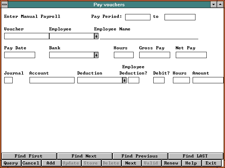
Task: Focus the Pay Date field
Action: pos(20,55)
